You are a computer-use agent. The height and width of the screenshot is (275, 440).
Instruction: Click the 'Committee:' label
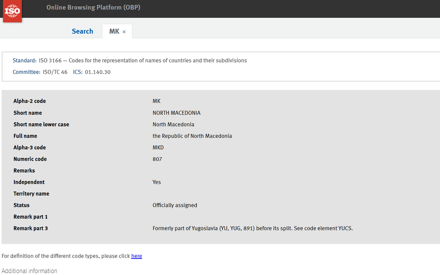click(26, 72)
